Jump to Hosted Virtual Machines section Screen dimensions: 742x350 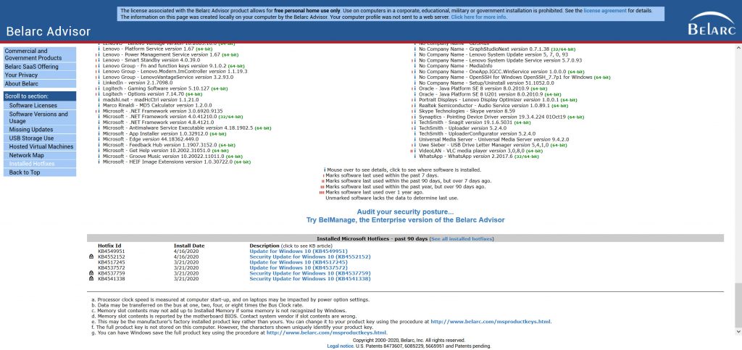[x=39, y=146]
